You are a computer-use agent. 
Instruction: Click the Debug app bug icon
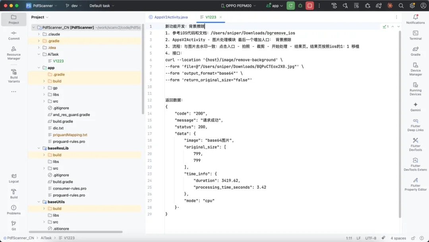(300, 6)
